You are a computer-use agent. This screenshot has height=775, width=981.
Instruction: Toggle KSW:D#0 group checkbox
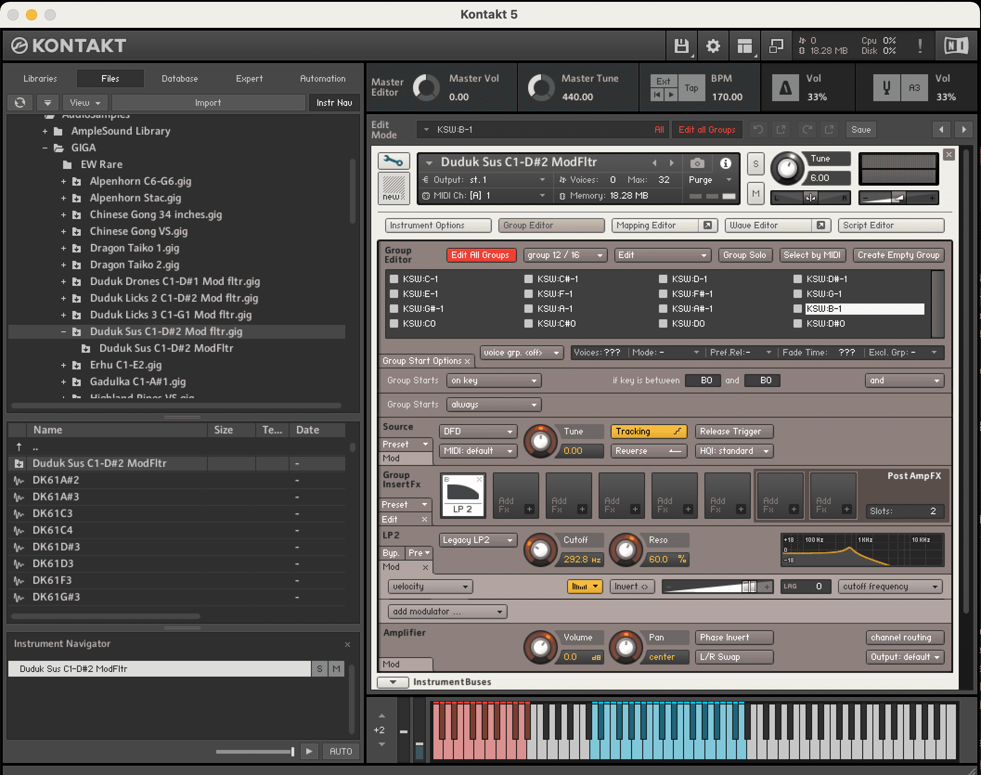798,323
